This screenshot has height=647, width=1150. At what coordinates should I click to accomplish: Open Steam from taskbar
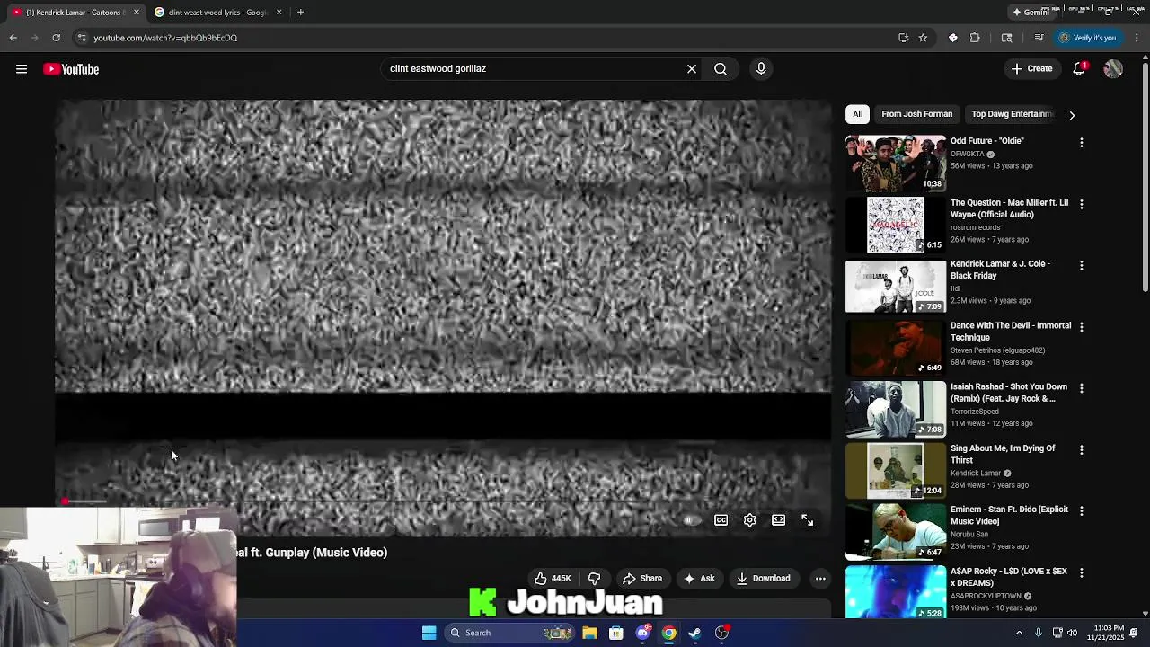click(694, 633)
